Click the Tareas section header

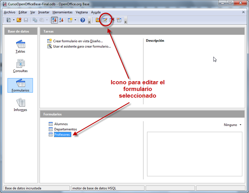point(142,31)
